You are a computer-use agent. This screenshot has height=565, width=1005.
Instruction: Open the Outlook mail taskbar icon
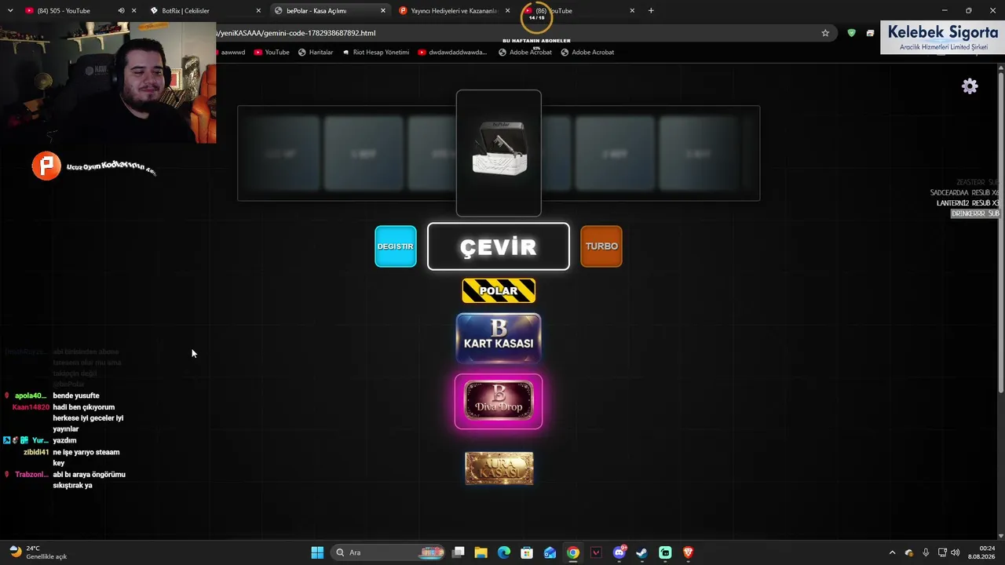550,552
